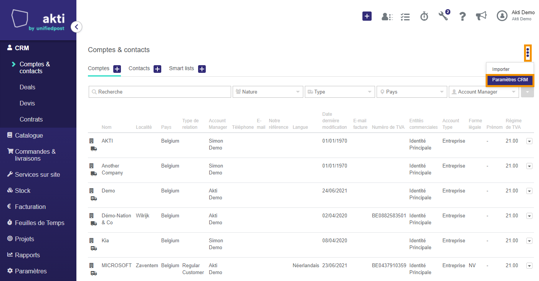This screenshot has width=539, height=281.
Task: Choose Importer from the dropdown menu
Action: point(501,69)
